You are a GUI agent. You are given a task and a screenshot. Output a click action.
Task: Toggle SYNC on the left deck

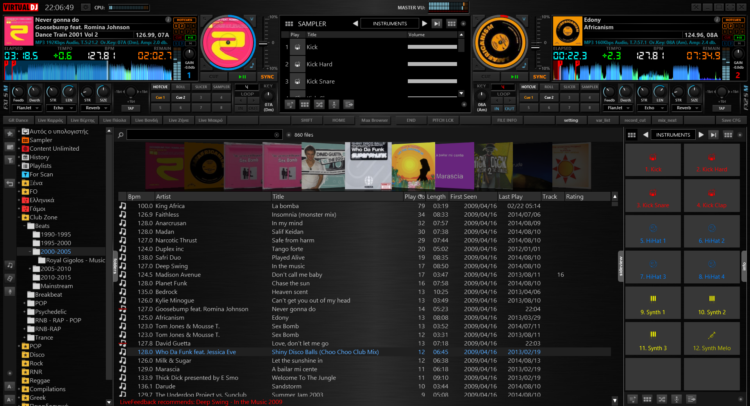[267, 77]
